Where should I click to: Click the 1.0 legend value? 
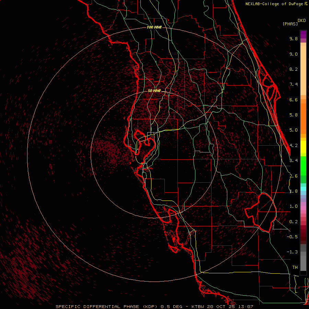tap(294, 206)
